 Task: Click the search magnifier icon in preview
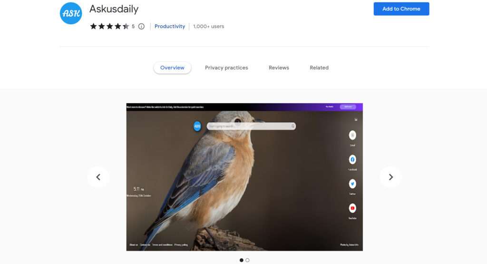click(292, 126)
